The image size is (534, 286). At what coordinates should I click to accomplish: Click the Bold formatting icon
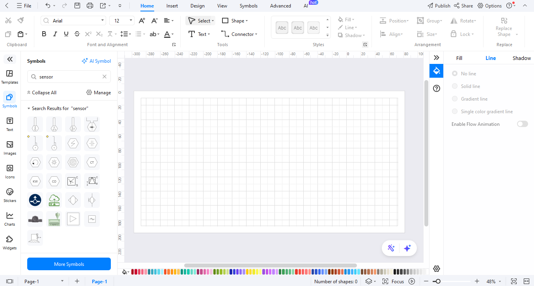(x=44, y=34)
